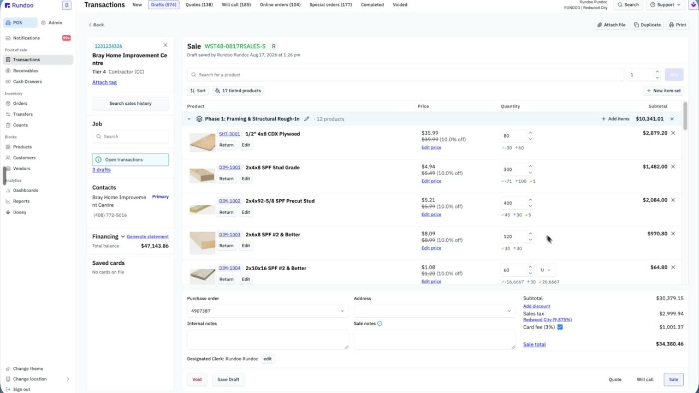Click the CDX Plywood product thumbnail
The width and height of the screenshot is (699, 393).
[x=202, y=142]
